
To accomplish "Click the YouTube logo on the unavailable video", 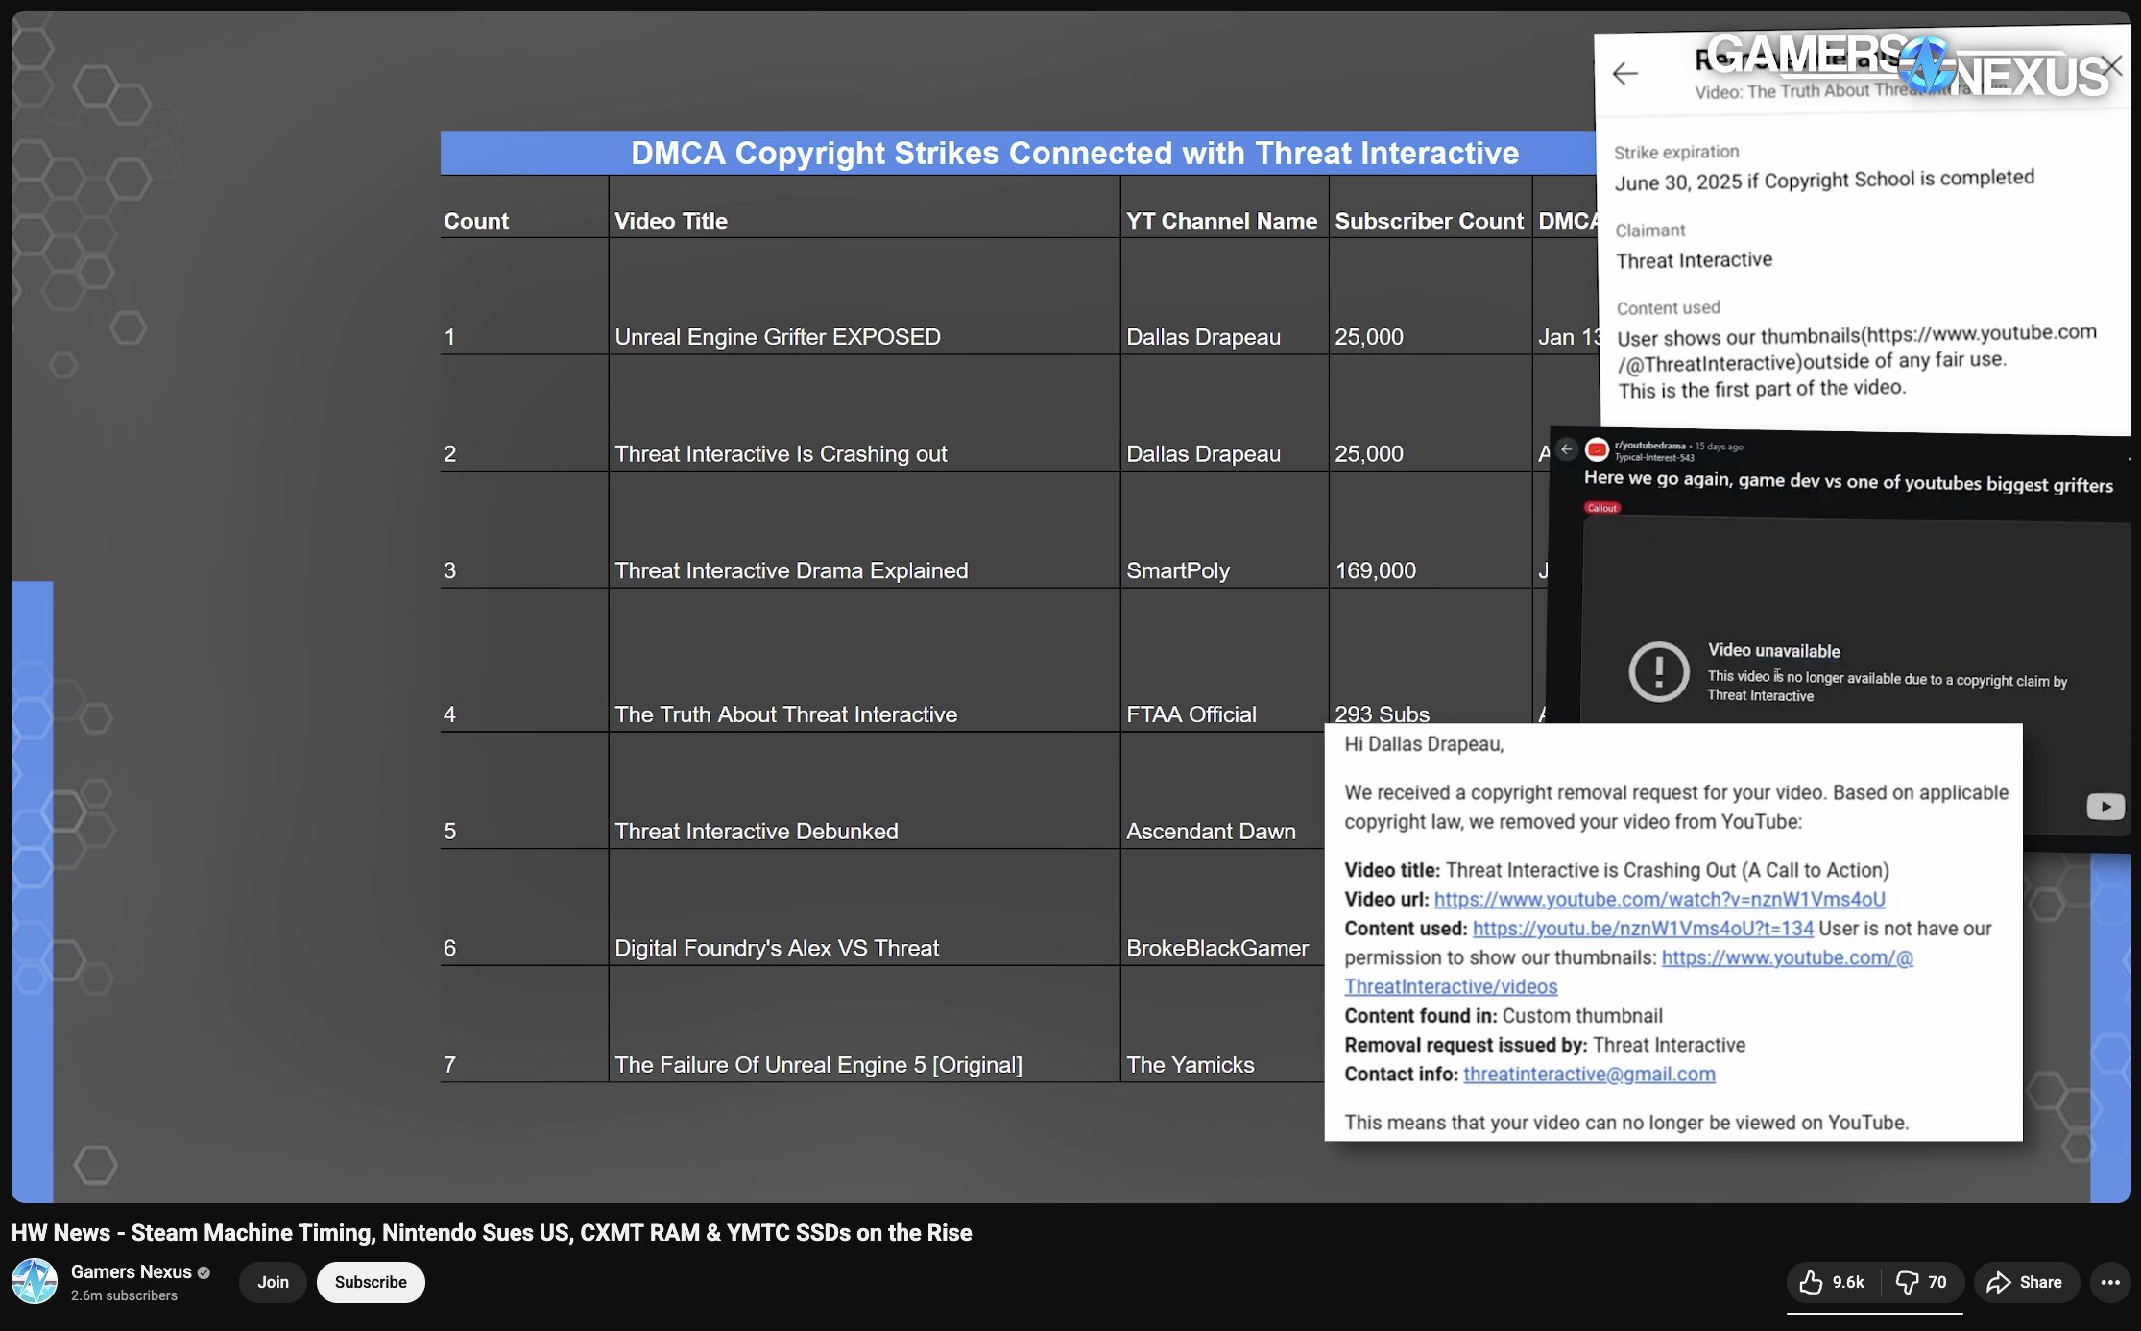I will [2105, 807].
